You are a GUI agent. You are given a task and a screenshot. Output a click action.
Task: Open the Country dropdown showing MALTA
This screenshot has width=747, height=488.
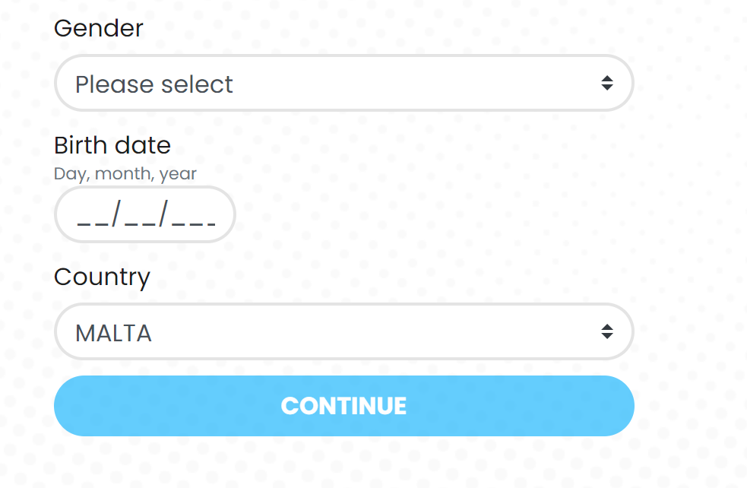[x=344, y=331]
